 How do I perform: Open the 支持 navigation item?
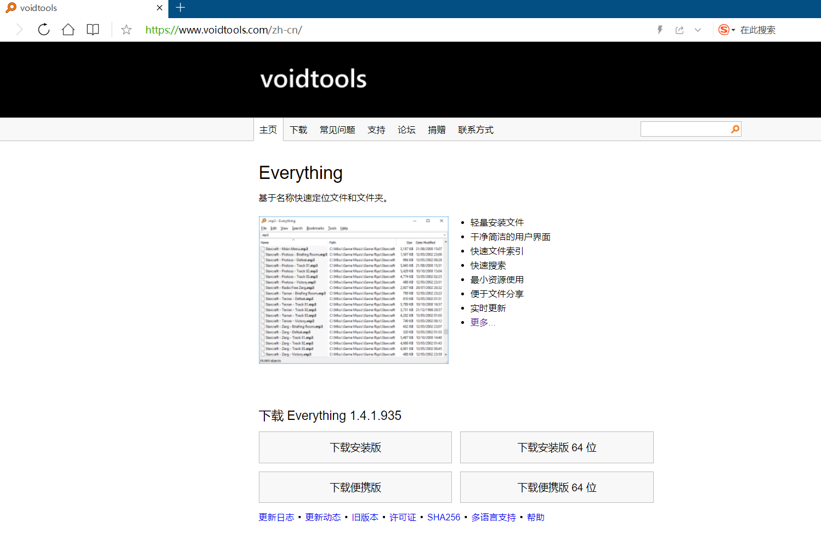click(376, 130)
